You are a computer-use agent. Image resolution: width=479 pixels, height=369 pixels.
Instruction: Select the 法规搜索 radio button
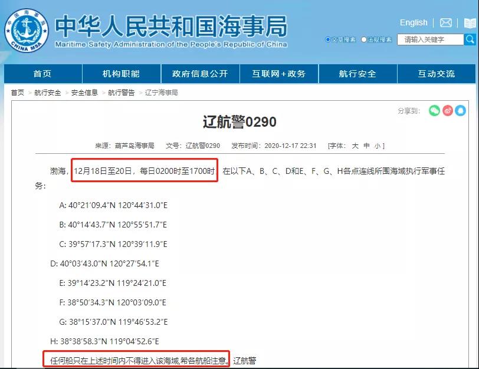tap(364, 39)
